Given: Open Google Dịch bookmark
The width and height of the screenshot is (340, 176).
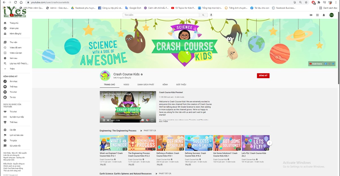Looking at the screenshot, I should tap(133, 8).
